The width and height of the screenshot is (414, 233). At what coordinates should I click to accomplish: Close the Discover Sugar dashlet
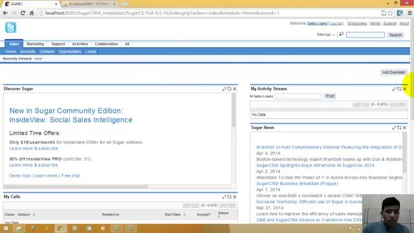coord(234,89)
